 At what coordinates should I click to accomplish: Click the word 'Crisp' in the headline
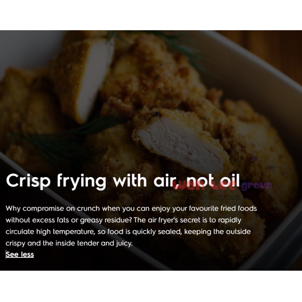(x=28, y=181)
